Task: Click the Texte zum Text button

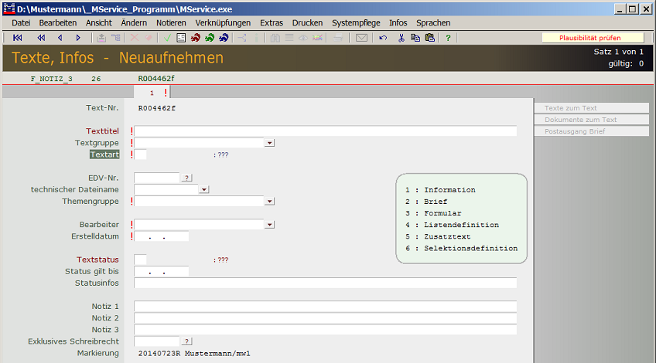Action: (x=591, y=108)
